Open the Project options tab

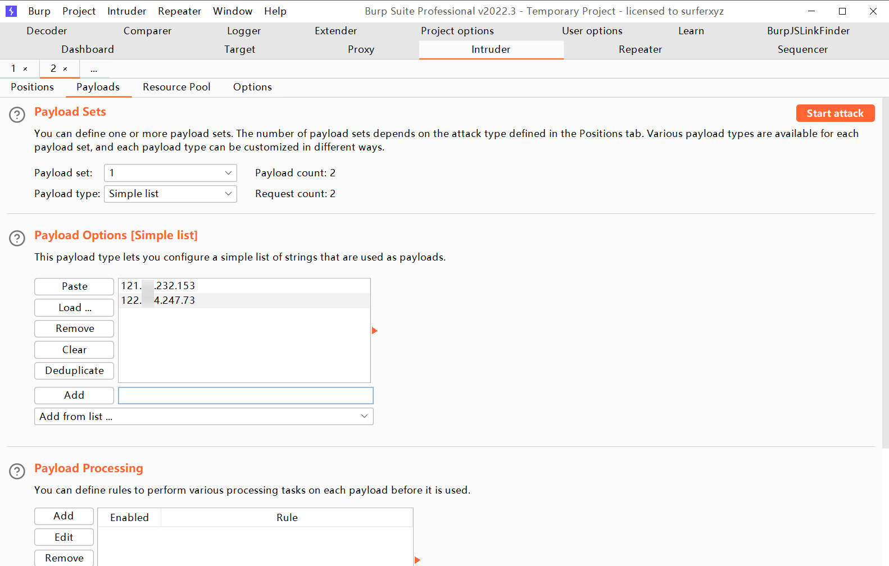pos(457,31)
